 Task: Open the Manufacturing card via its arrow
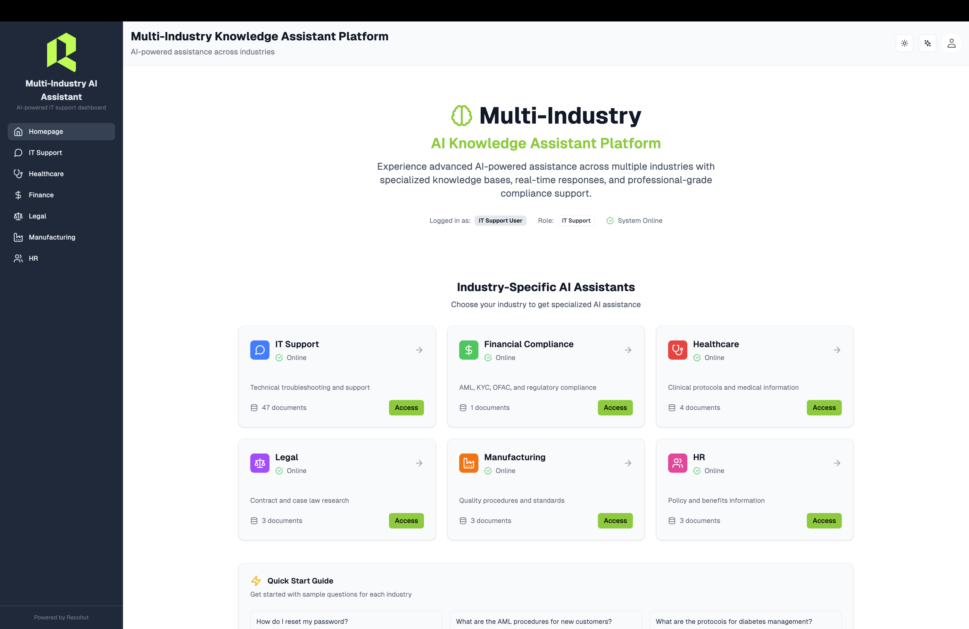(628, 463)
